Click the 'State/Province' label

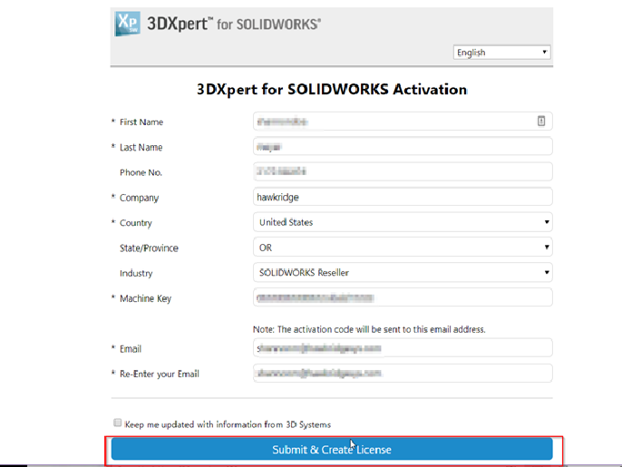coord(149,248)
